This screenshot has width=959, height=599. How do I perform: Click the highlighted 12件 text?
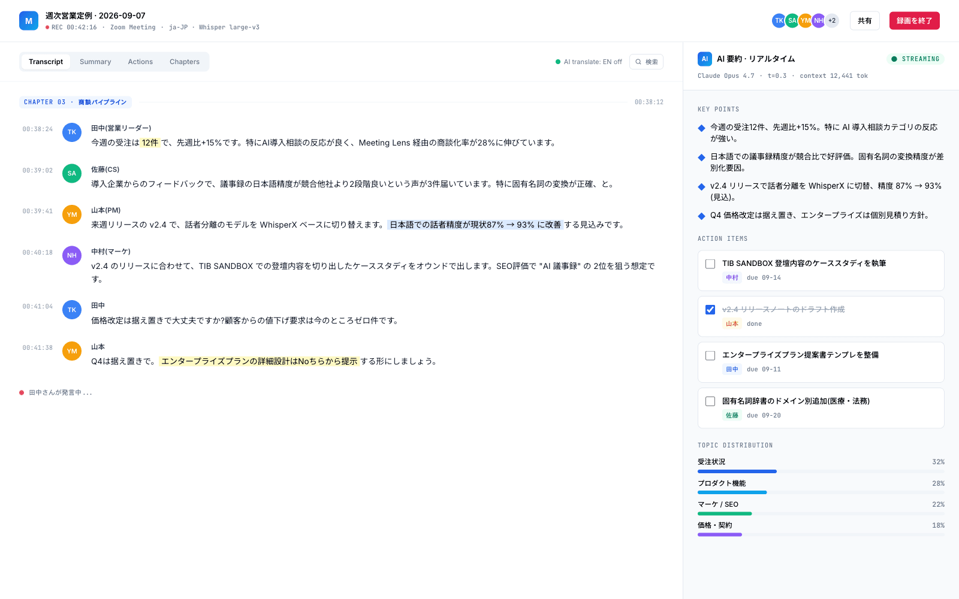[x=150, y=143]
